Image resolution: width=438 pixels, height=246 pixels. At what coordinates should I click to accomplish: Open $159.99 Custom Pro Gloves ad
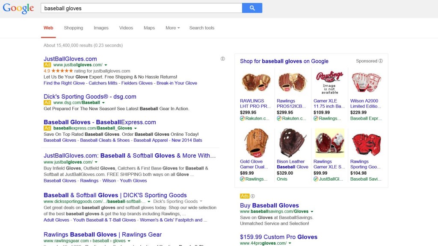[278, 237]
